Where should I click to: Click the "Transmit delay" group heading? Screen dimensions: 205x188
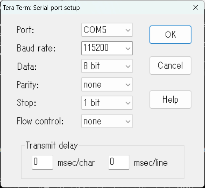52,145
